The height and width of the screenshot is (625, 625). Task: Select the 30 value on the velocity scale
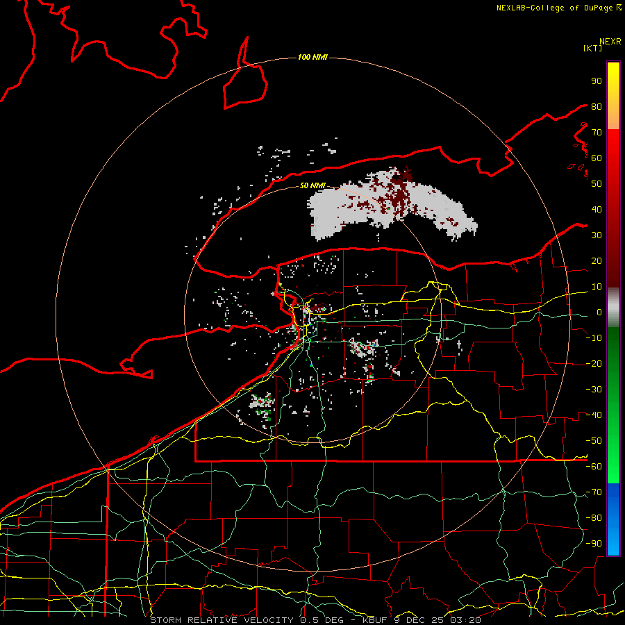597,235
